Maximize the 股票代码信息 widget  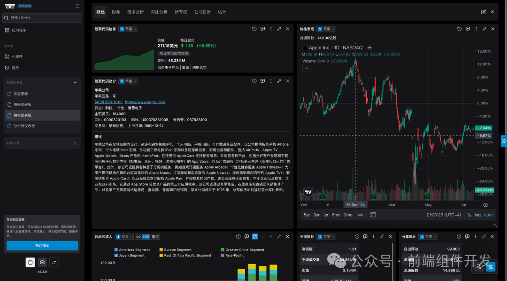[279, 29]
